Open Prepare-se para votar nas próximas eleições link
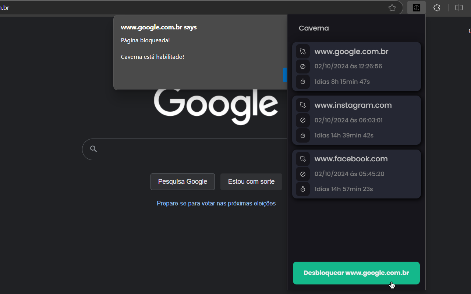The image size is (471, 294). click(x=216, y=203)
